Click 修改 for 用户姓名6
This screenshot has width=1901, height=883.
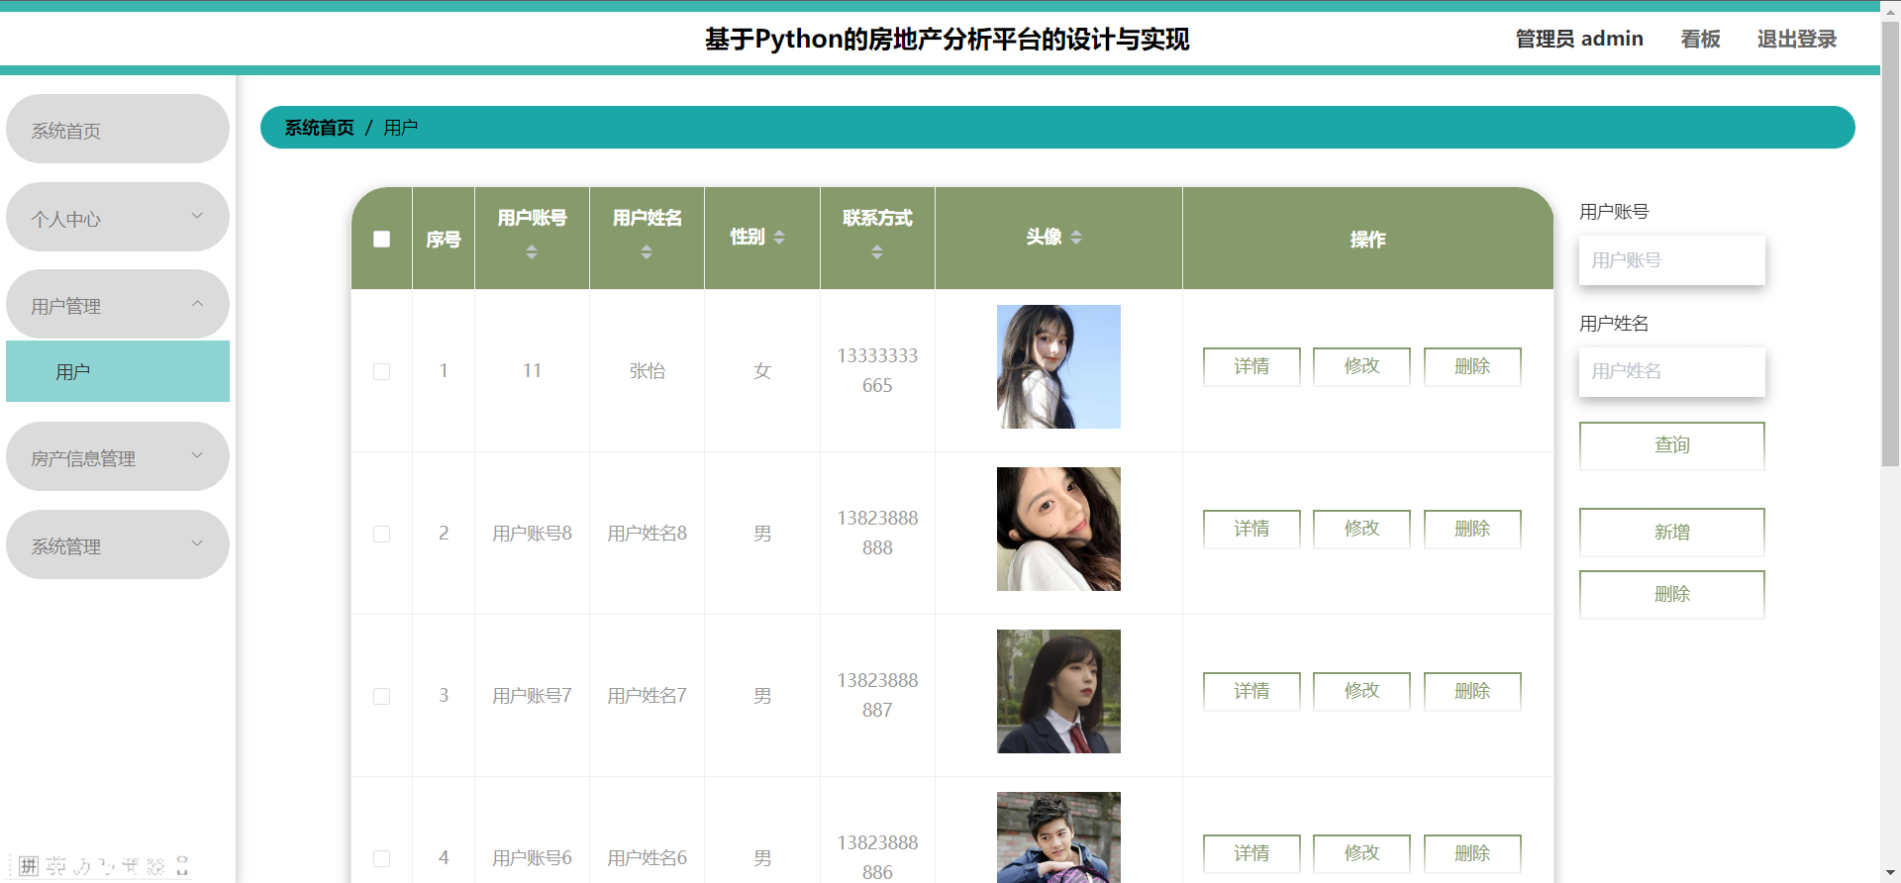click(x=1361, y=853)
